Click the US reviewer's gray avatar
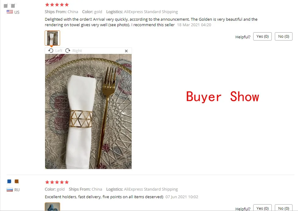The width and height of the screenshot is (298, 211). click(x=9, y=6)
